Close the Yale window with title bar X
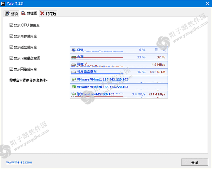The width and height of the screenshot is (212, 169). [208, 4]
